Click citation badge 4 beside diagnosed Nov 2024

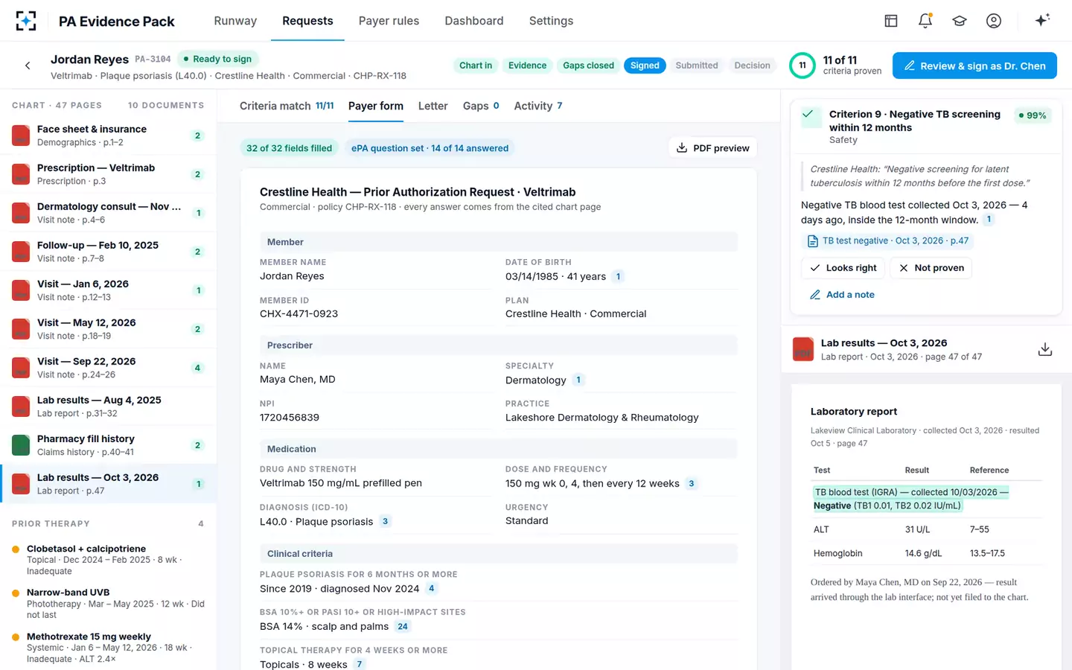point(432,589)
